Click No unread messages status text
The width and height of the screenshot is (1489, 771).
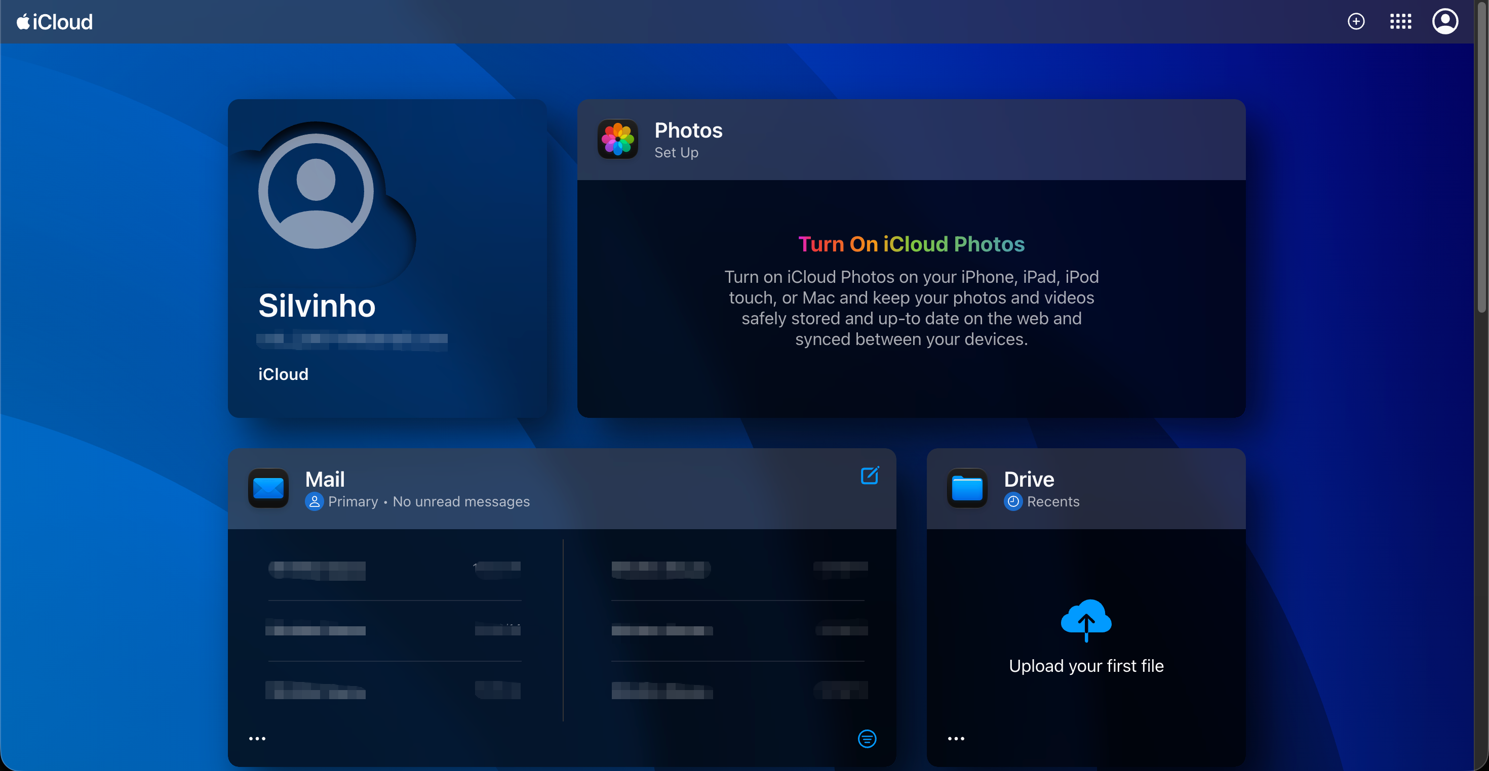point(461,501)
